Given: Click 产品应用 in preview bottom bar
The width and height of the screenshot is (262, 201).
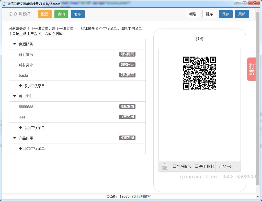Looking at the screenshot, I should (226, 166).
